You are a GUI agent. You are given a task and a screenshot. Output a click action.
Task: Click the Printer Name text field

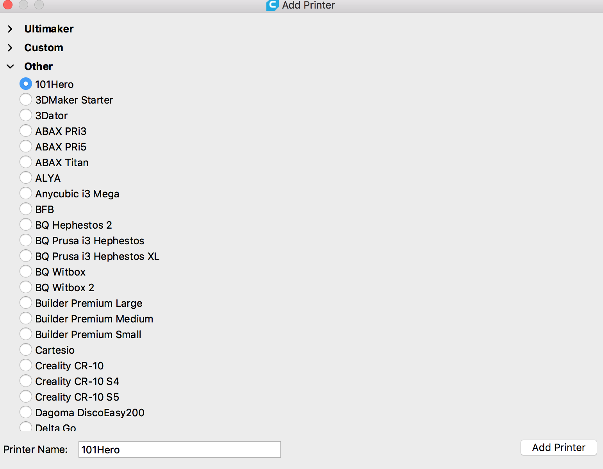(179, 449)
